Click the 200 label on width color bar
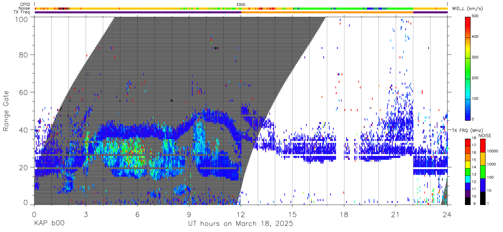The image size is (503, 232). pyautogui.click(x=475, y=78)
